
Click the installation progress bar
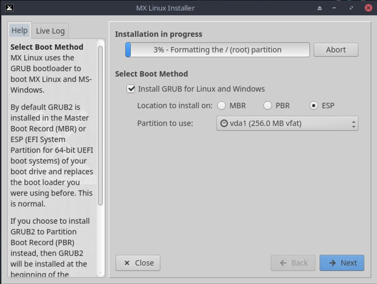(217, 50)
